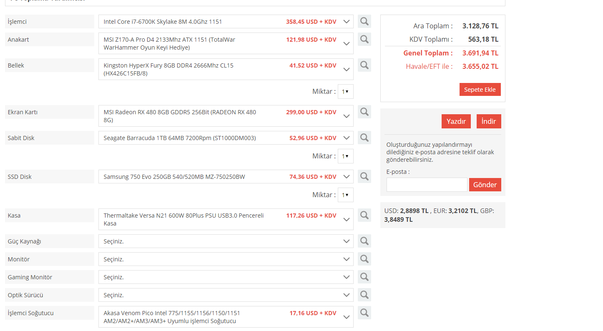The height and width of the screenshot is (331, 603).
Task: Click the İşlemci category label
Action: point(50,22)
